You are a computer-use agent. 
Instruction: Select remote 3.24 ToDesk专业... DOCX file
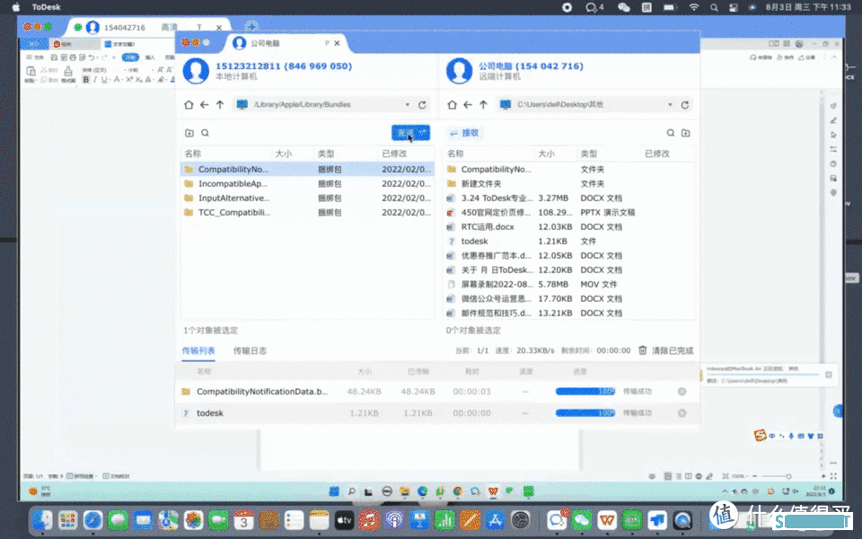[569, 198]
